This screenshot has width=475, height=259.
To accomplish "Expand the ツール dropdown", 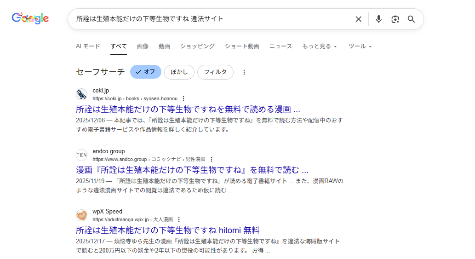I will 360,46.
